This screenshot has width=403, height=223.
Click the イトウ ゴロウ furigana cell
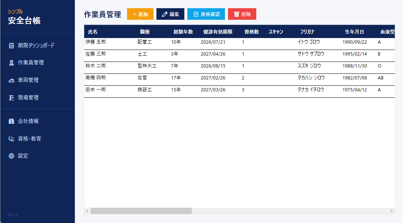pos(309,42)
